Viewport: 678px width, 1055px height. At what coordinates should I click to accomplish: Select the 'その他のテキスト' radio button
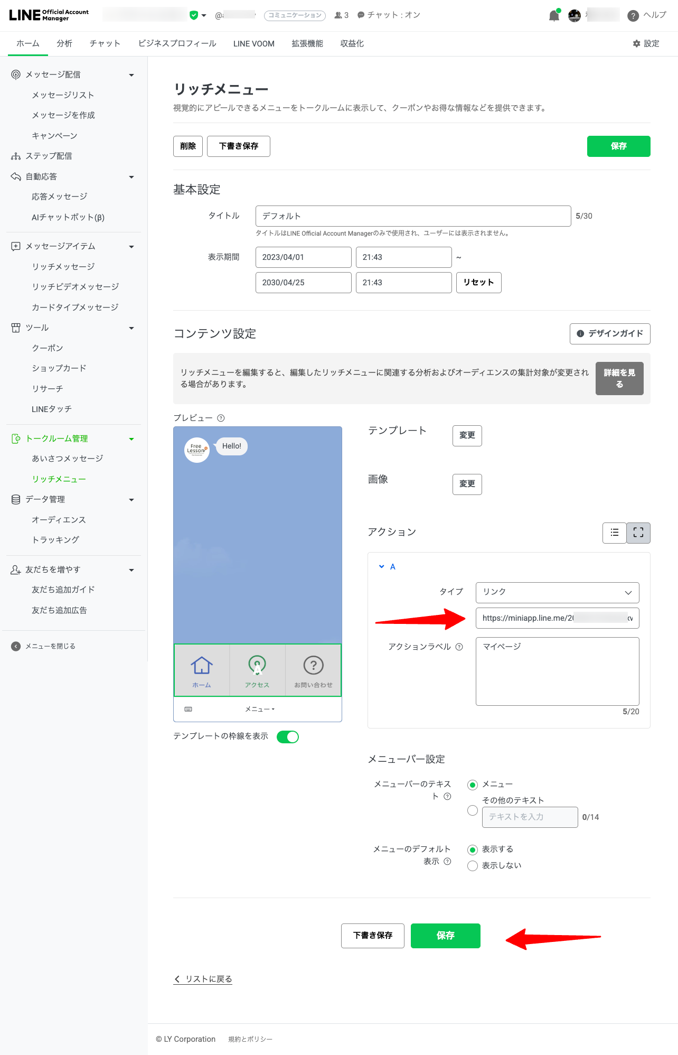tap(473, 810)
